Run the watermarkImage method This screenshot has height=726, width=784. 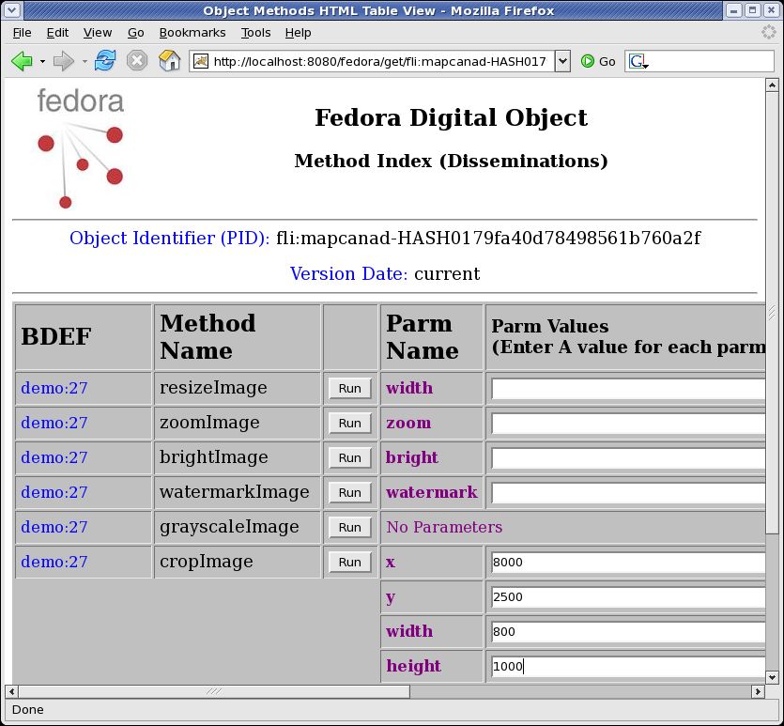point(350,492)
